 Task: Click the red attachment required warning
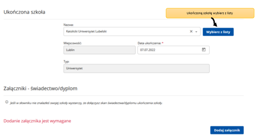tap(37, 121)
